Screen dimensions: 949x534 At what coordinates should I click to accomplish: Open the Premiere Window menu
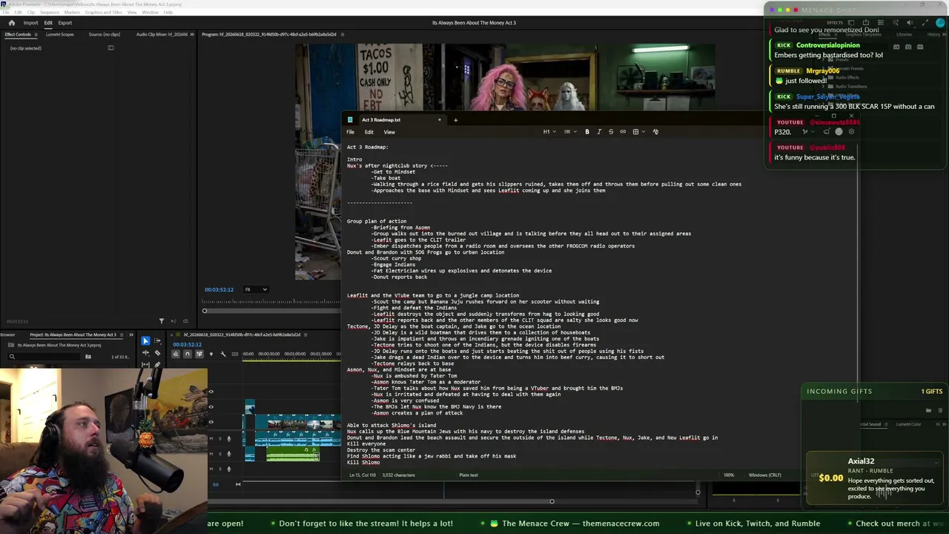150,13
